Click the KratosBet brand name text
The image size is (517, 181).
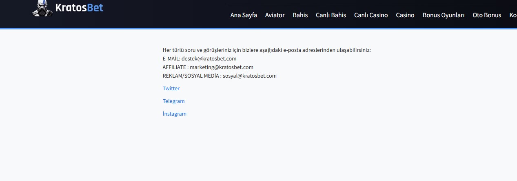[79, 7]
